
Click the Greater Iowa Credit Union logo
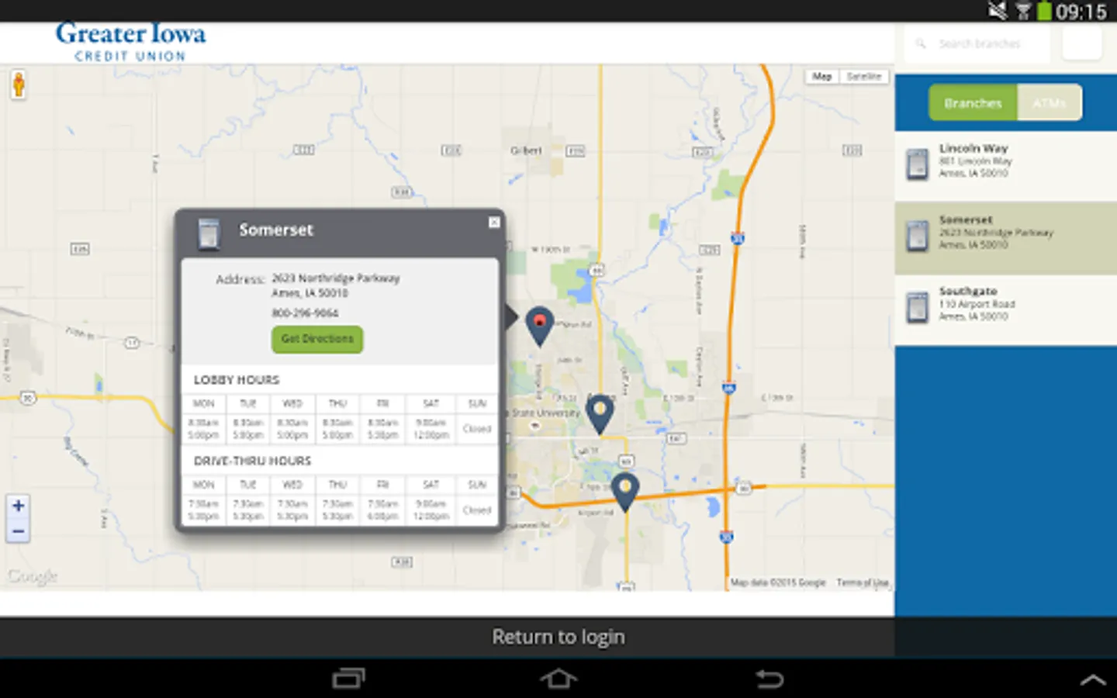tap(131, 42)
